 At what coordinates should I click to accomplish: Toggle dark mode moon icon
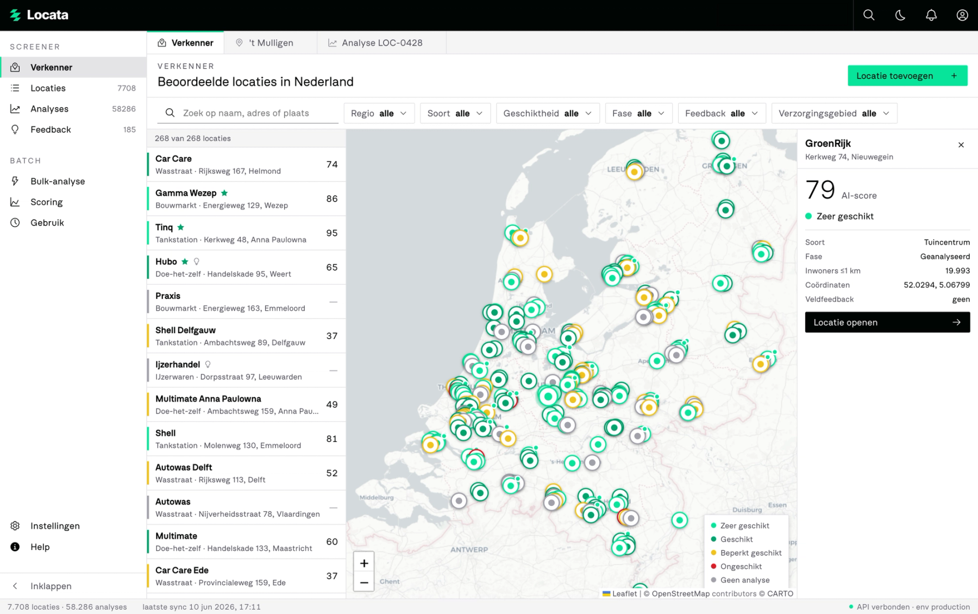coord(900,15)
